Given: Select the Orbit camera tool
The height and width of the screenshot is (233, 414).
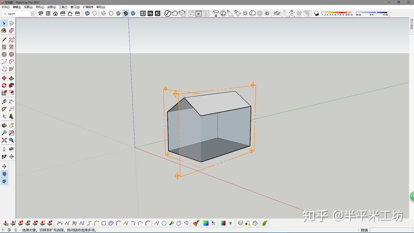Looking at the screenshot, I should pyautogui.click(x=4, y=126).
